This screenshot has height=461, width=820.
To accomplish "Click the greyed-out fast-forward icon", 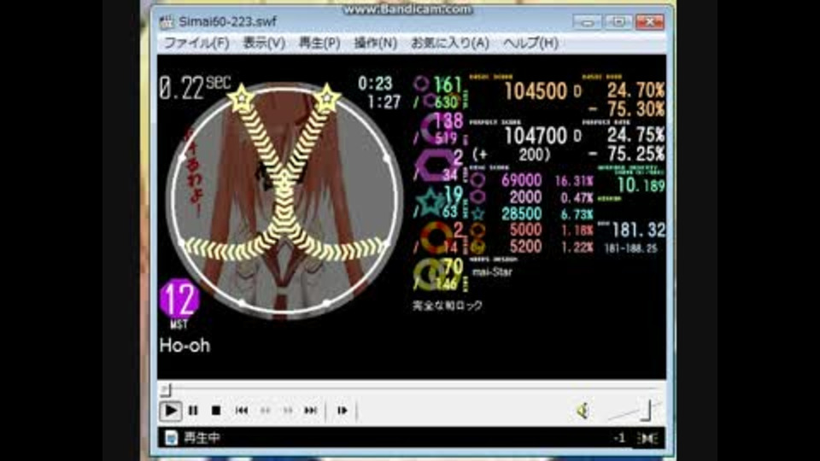I will (287, 411).
